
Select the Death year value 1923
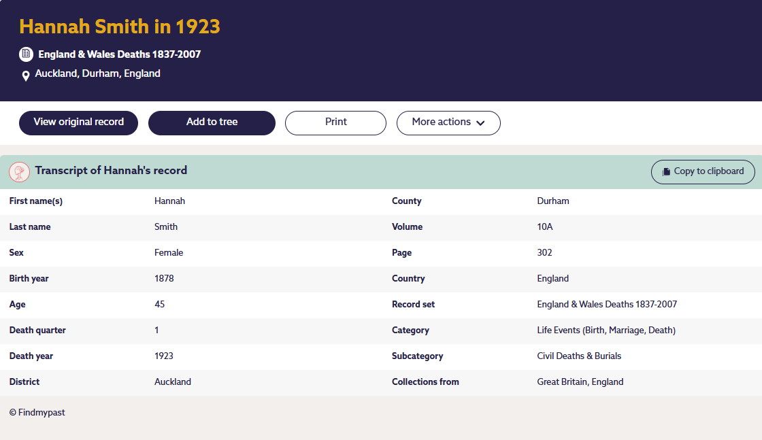pos(164,356)
